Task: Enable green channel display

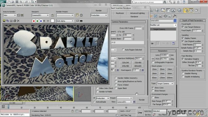Action: pyautogui.click(x=37, y=21)
